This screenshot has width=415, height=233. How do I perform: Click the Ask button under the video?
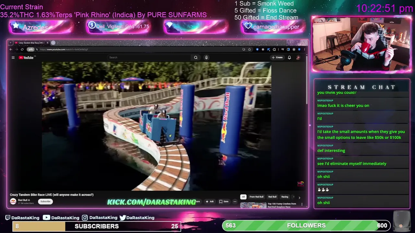[x=209, y=202]
